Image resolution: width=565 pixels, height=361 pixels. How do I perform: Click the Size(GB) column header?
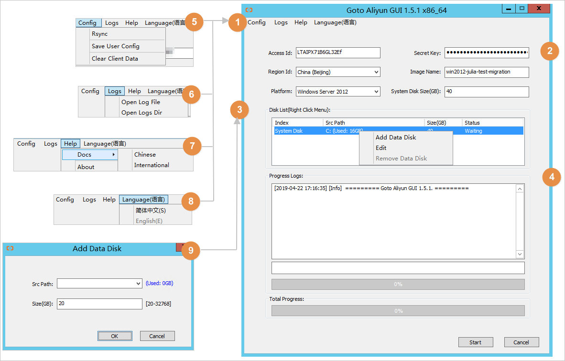click(443, 123)
